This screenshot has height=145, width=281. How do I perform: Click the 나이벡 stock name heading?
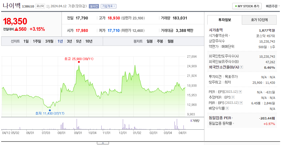(x=12, y=6)
